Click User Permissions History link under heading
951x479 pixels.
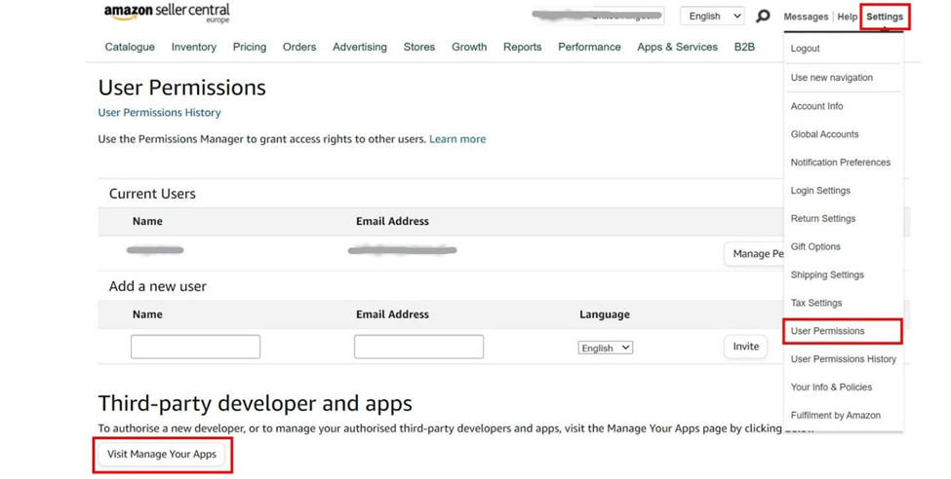[x=160, y=113]
